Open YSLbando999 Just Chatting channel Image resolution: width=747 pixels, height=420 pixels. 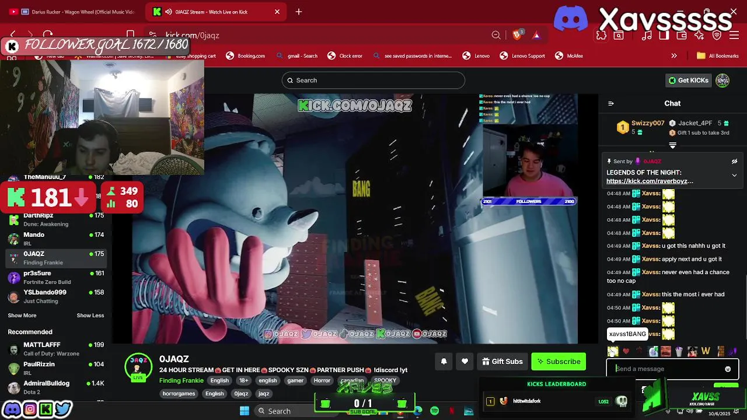tap(56, 296)
